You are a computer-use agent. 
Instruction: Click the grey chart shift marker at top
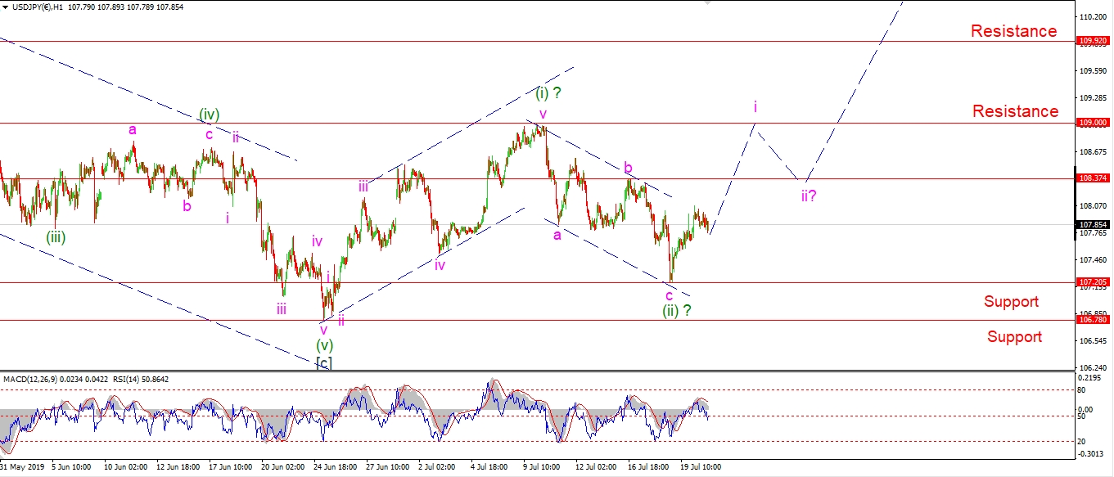[709, 3]
